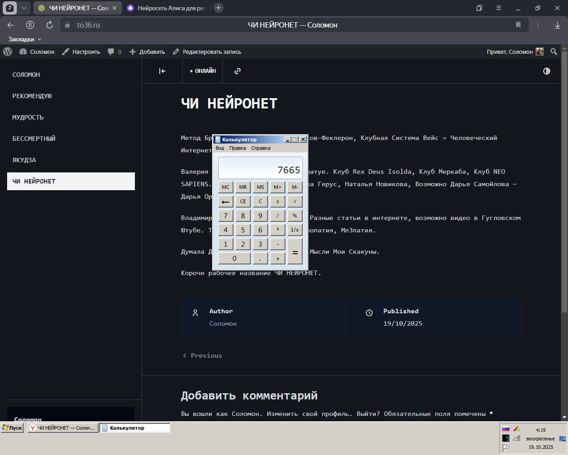Click the bookmark icon in address bar
The image size is (568, 455).
pyautogui.click(x=518, y=25)
